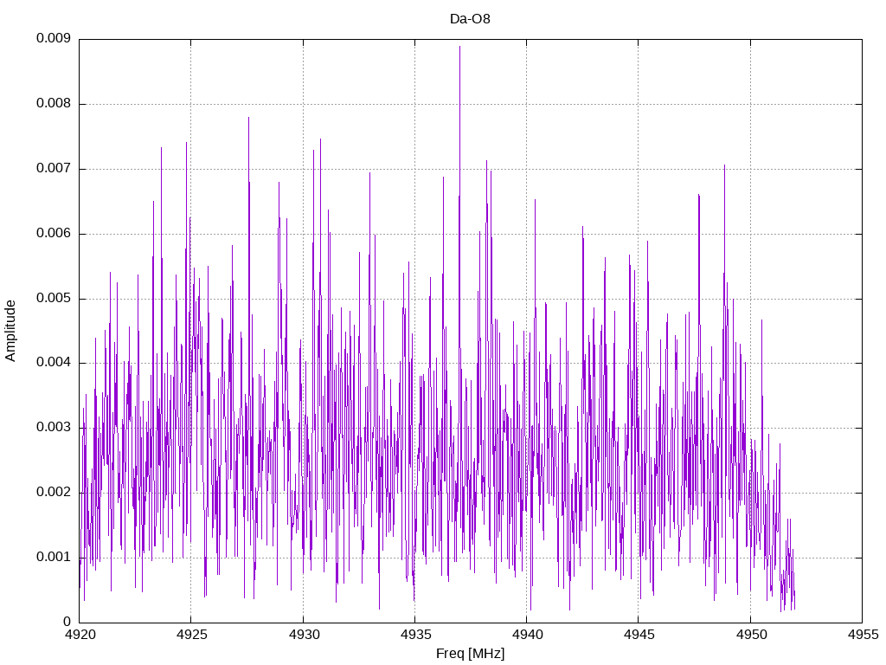The width and height of the screenshot is (886, 665).
Task: Select the Freq [MHz] axis label
Action: [470, 654]
